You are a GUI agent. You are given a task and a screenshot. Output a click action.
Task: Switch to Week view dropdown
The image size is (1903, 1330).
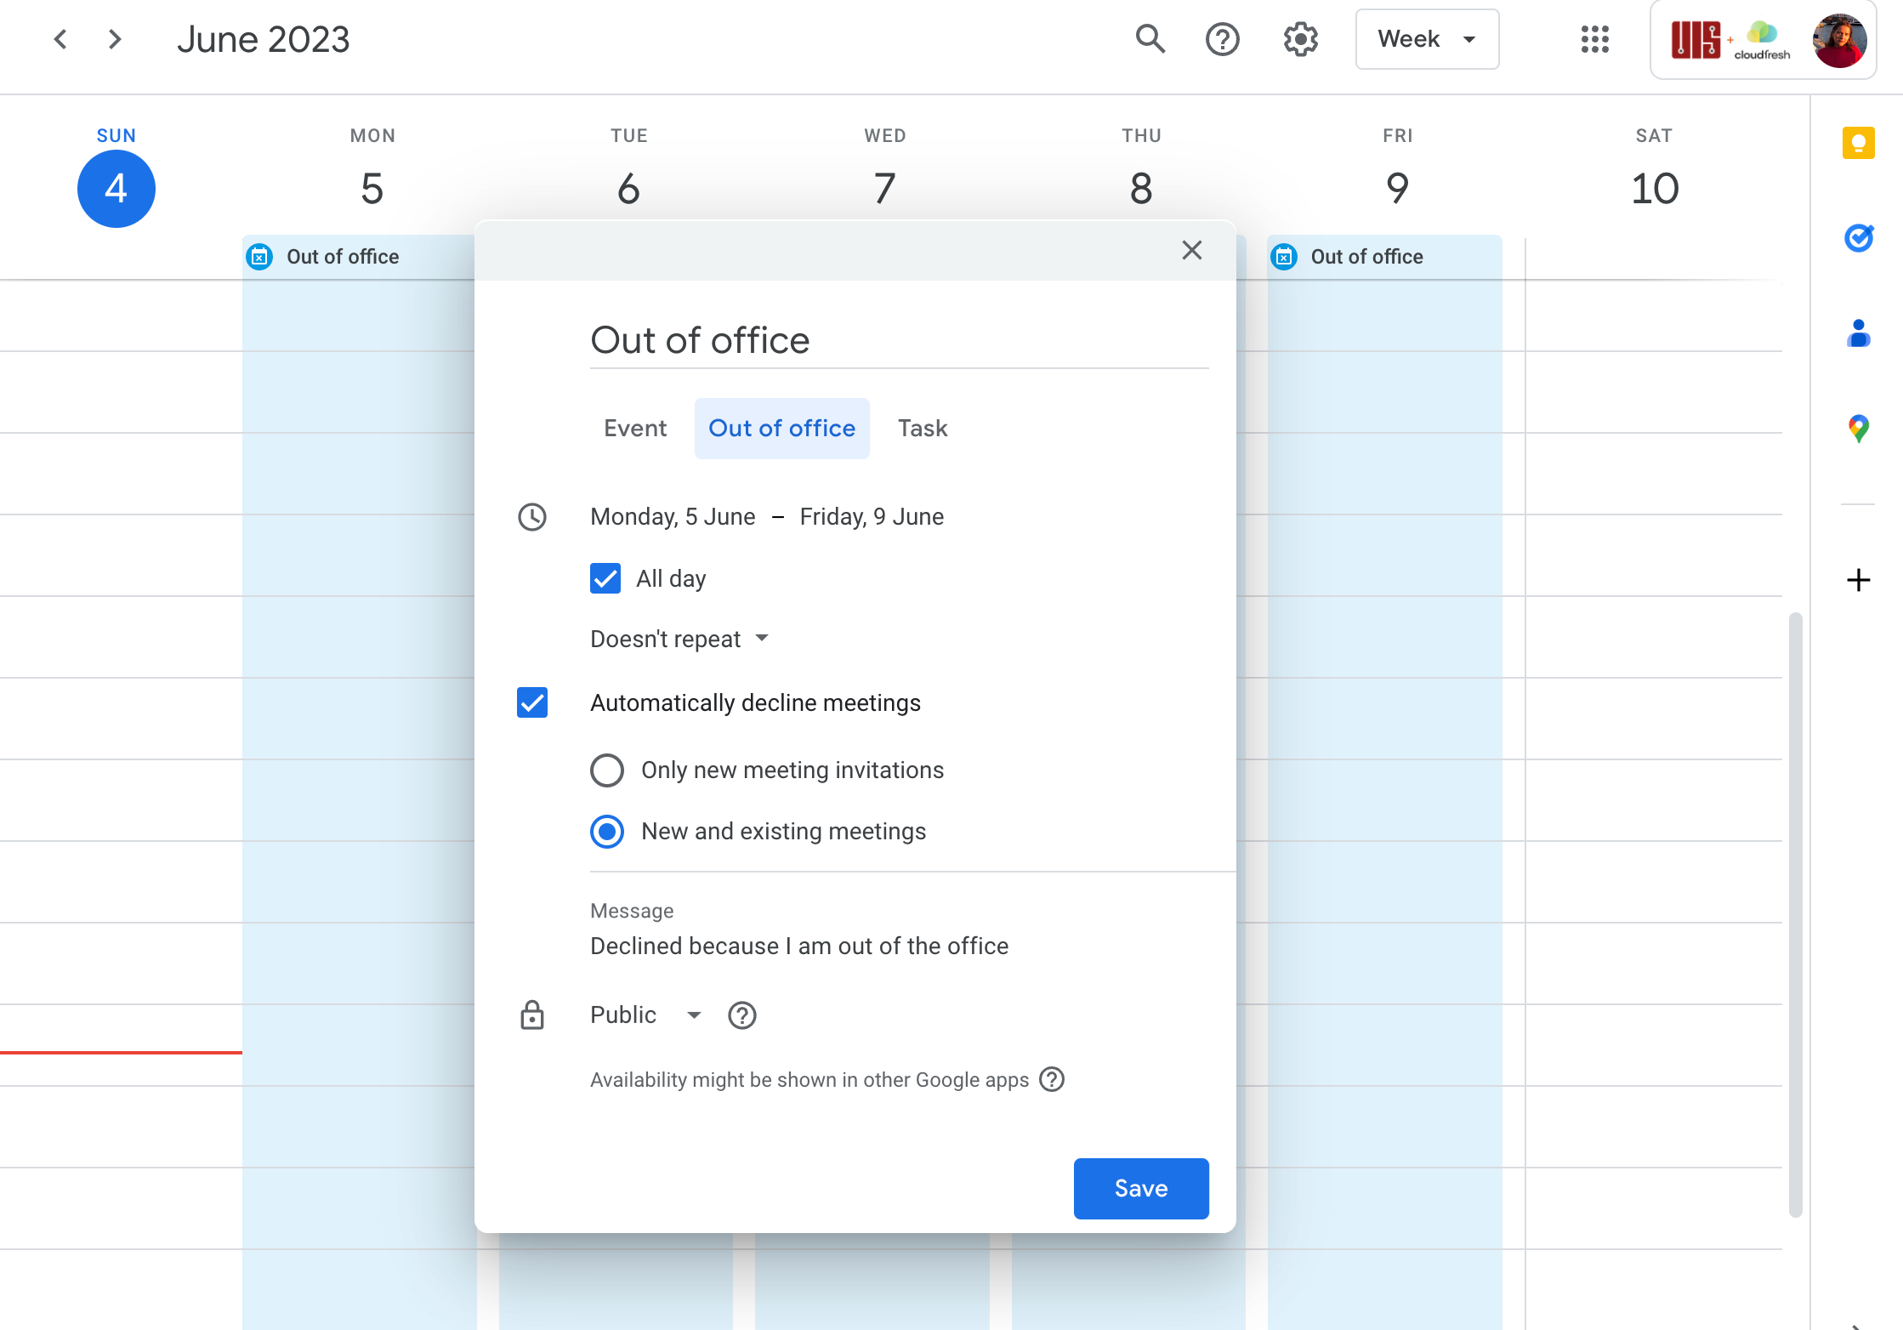point(1427,39)
